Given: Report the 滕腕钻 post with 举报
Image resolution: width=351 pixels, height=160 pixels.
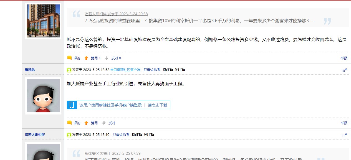Looking at the screenshot, I should pos(344,123).
